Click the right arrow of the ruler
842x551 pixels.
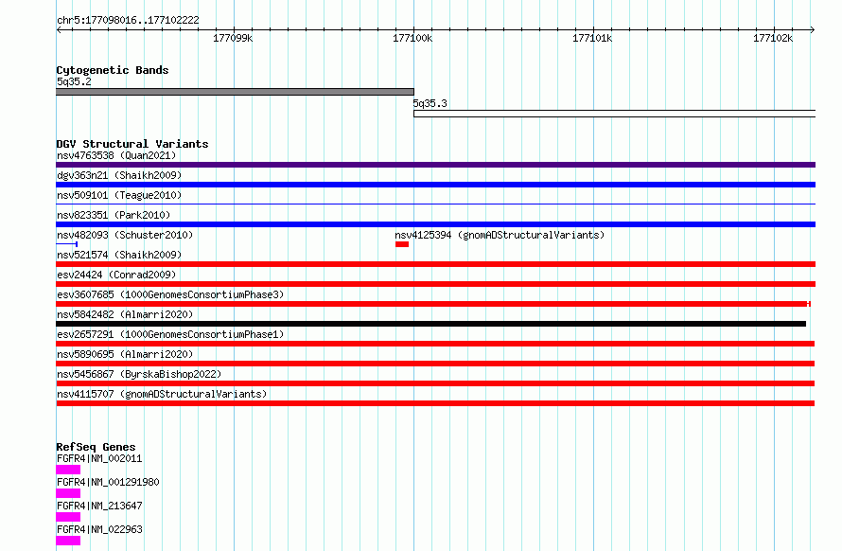pos(813,29)
